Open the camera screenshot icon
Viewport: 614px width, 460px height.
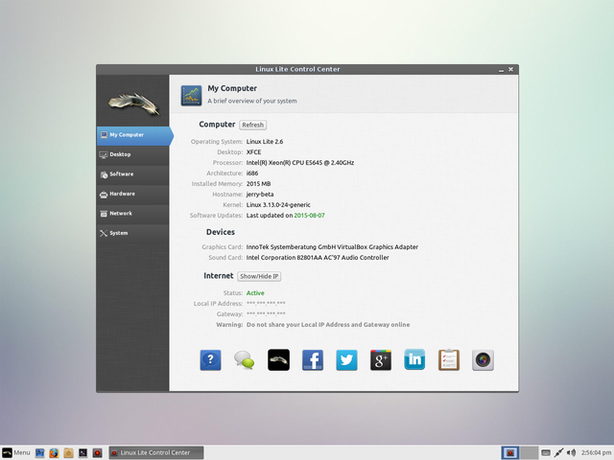[483, 360]
